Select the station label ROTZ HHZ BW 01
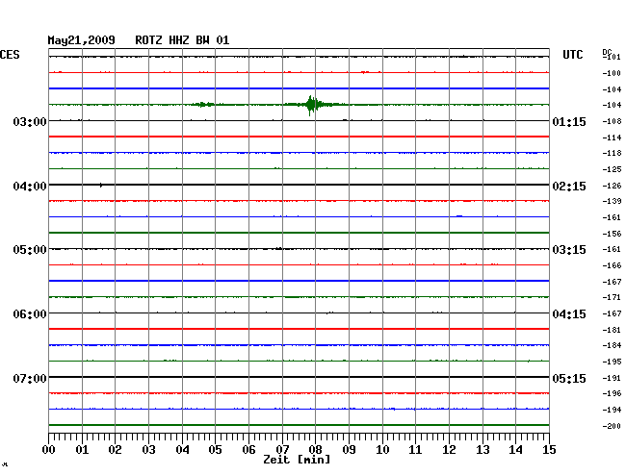This screenshot has width=626, height=475. (182, 40)
